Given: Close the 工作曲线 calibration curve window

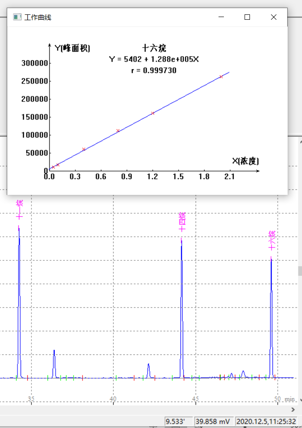Looking at the screenshot, I should (274, 17).
